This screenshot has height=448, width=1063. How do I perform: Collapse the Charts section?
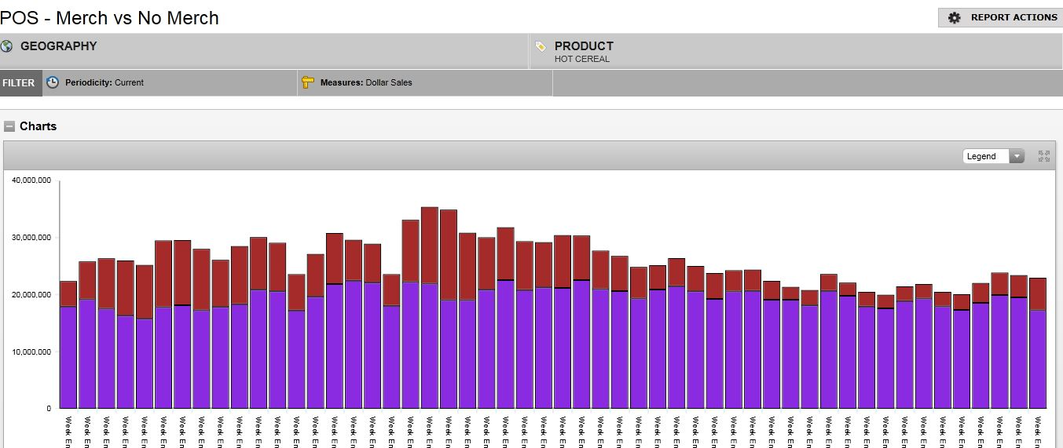coord(9,126)
